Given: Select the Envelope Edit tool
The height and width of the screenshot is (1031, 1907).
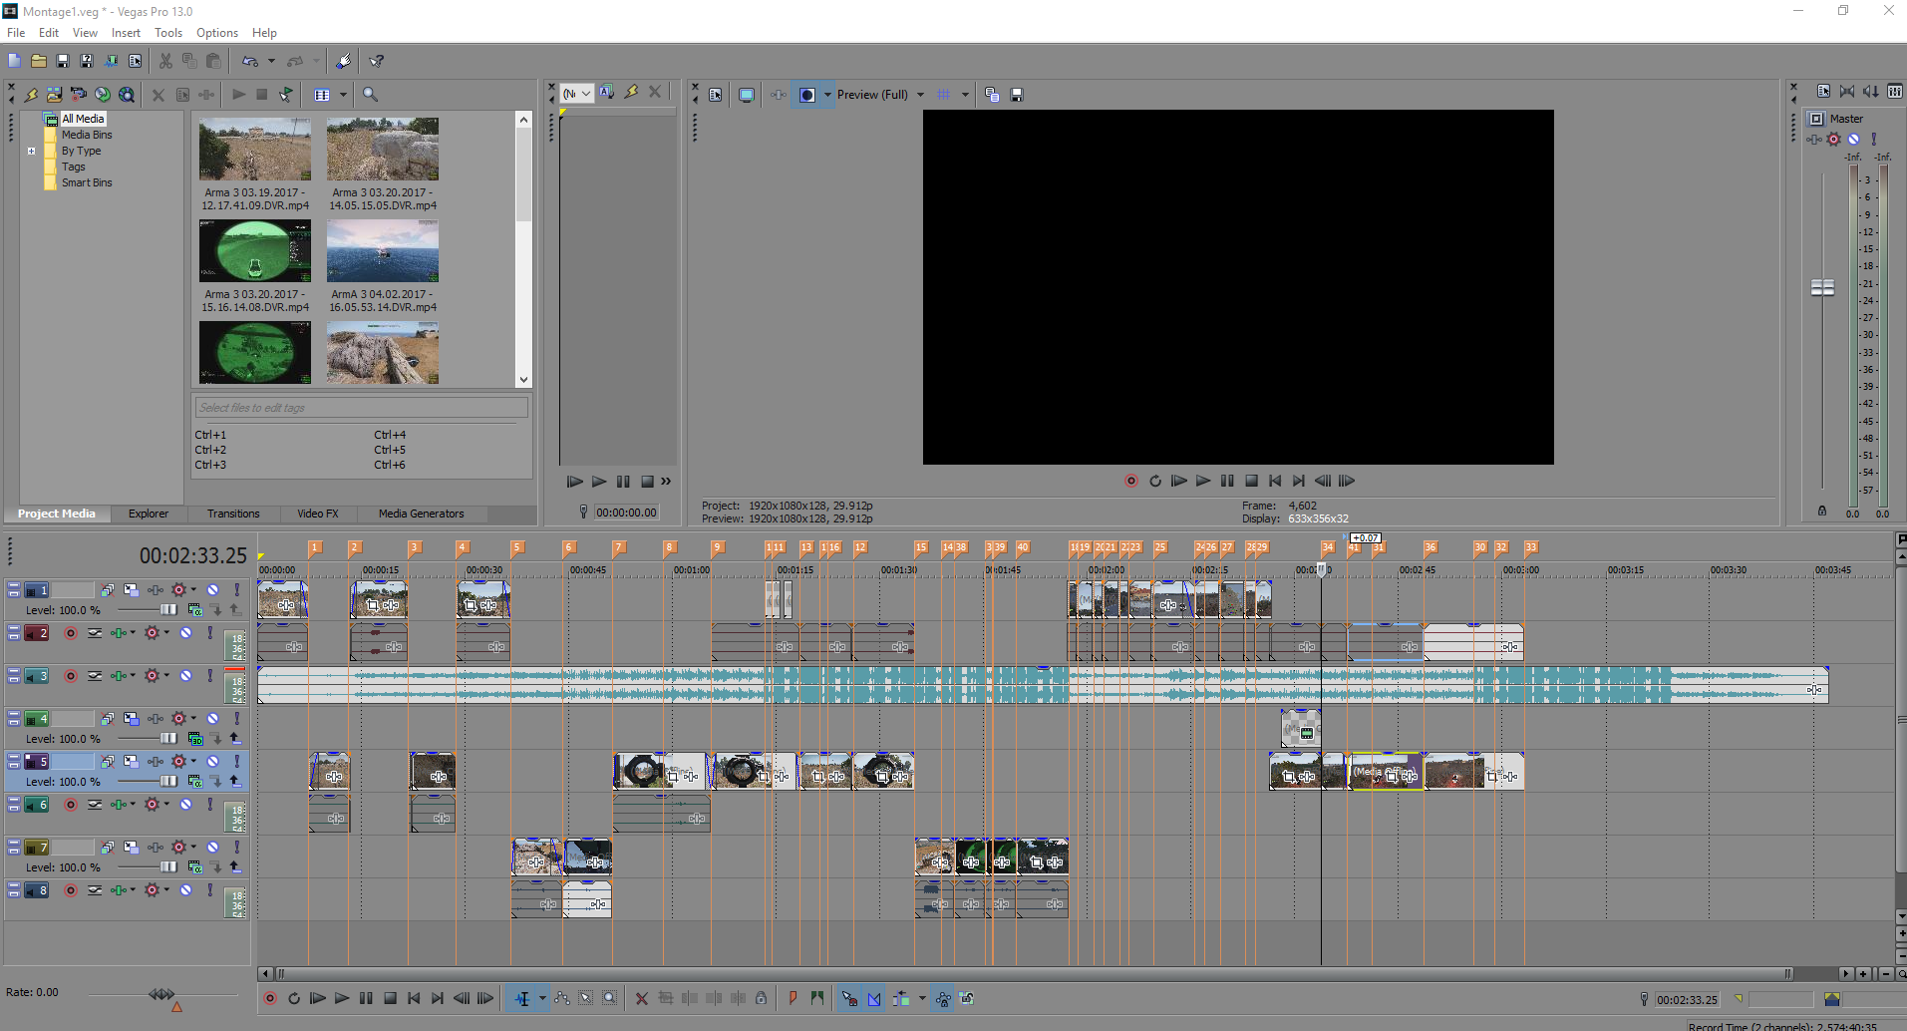Looking at the screenshot, I should point(562,998).
